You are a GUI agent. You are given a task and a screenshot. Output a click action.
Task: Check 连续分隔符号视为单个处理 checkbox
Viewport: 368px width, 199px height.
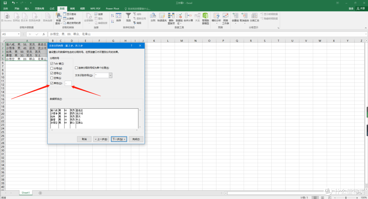[x=76, y=68]
